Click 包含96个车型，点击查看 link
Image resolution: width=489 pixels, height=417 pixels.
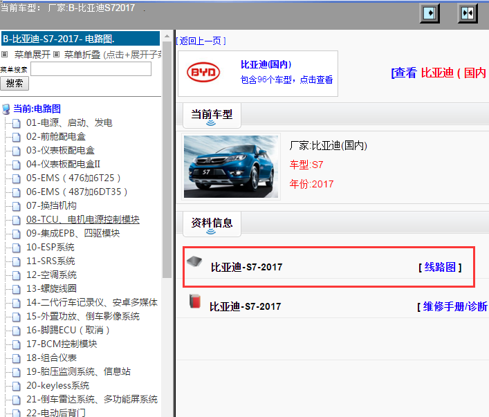(x=286, y=80)
